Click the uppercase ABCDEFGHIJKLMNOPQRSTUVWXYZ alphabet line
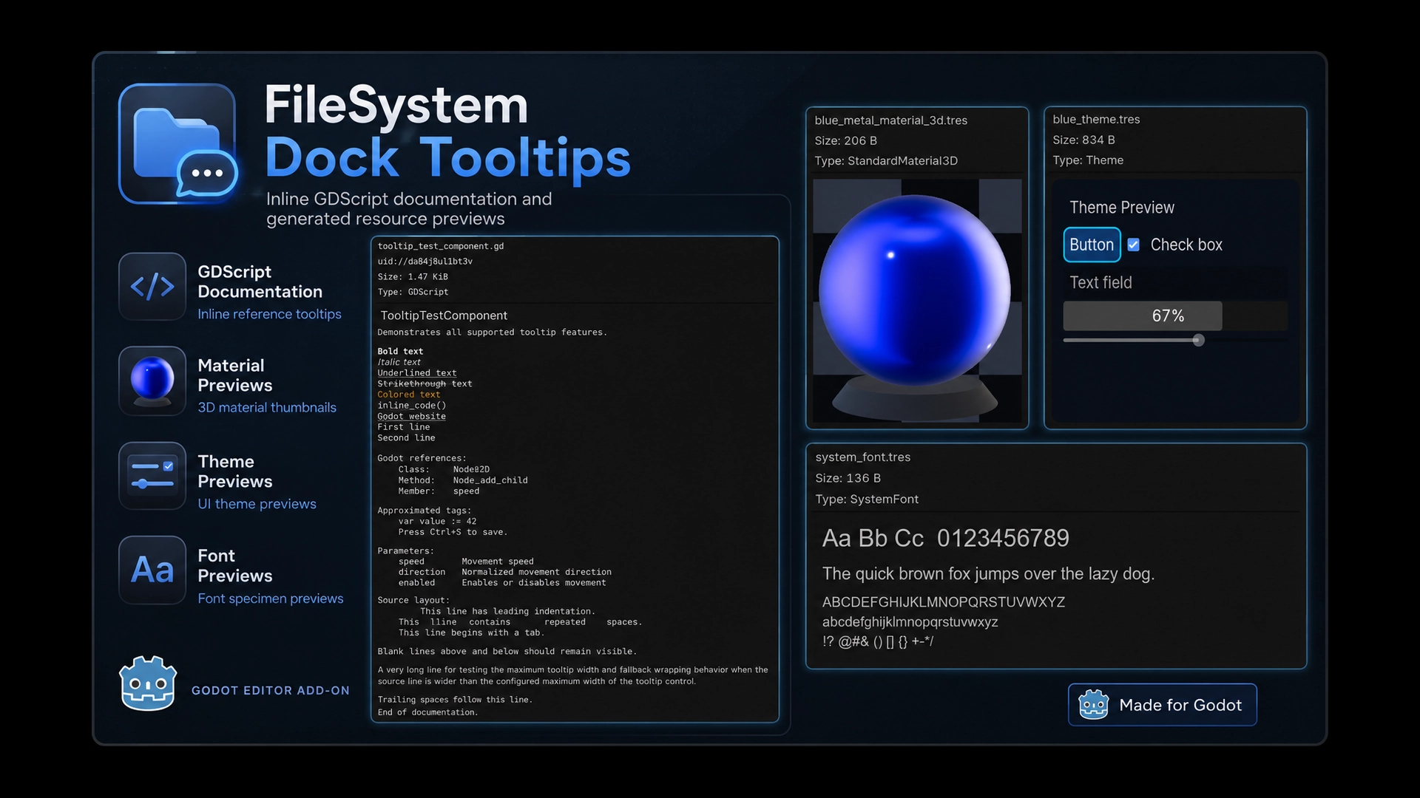1420x798 pixels. pos(943,602)
